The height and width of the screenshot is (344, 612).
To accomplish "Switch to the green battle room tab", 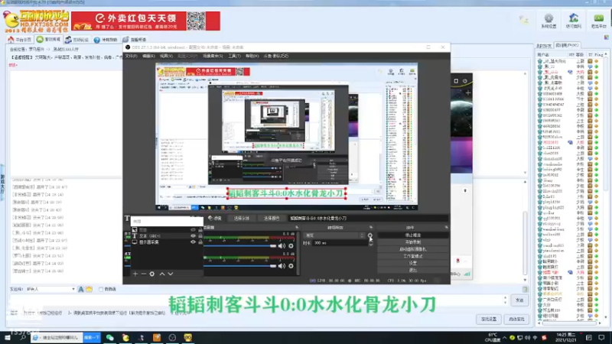I will point(49,40).
